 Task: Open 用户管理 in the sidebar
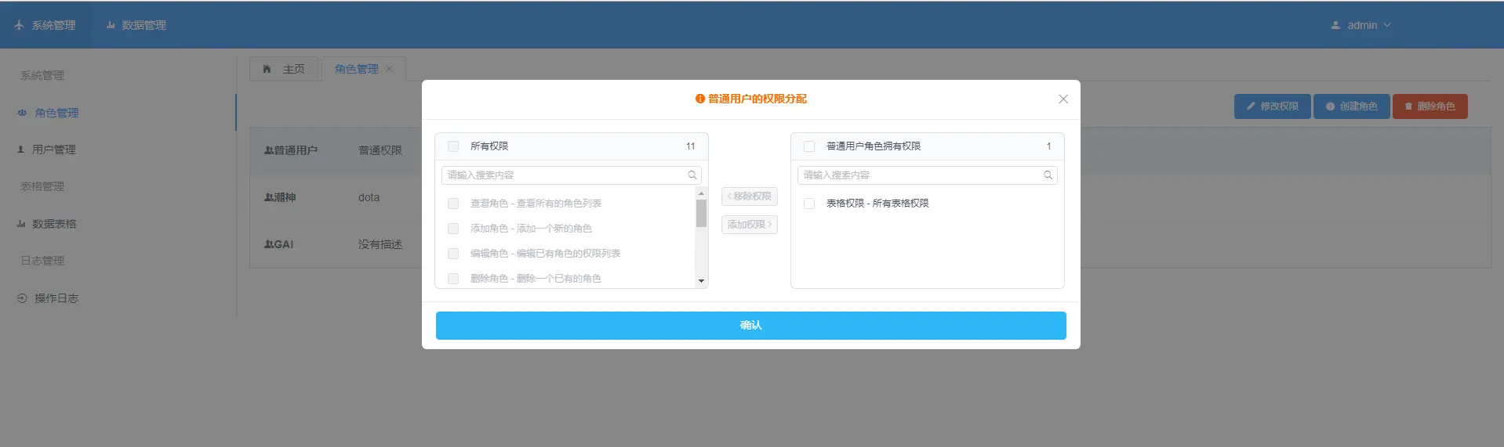[118, 150]
